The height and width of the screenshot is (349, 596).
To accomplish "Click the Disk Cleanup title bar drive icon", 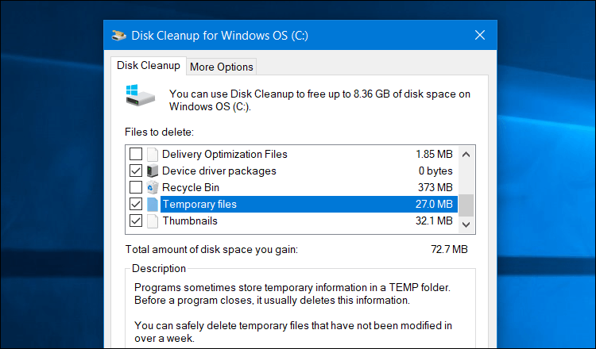I will (x=118, y=35).
